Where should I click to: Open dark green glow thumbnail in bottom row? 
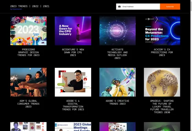click(x=162, y=127)
